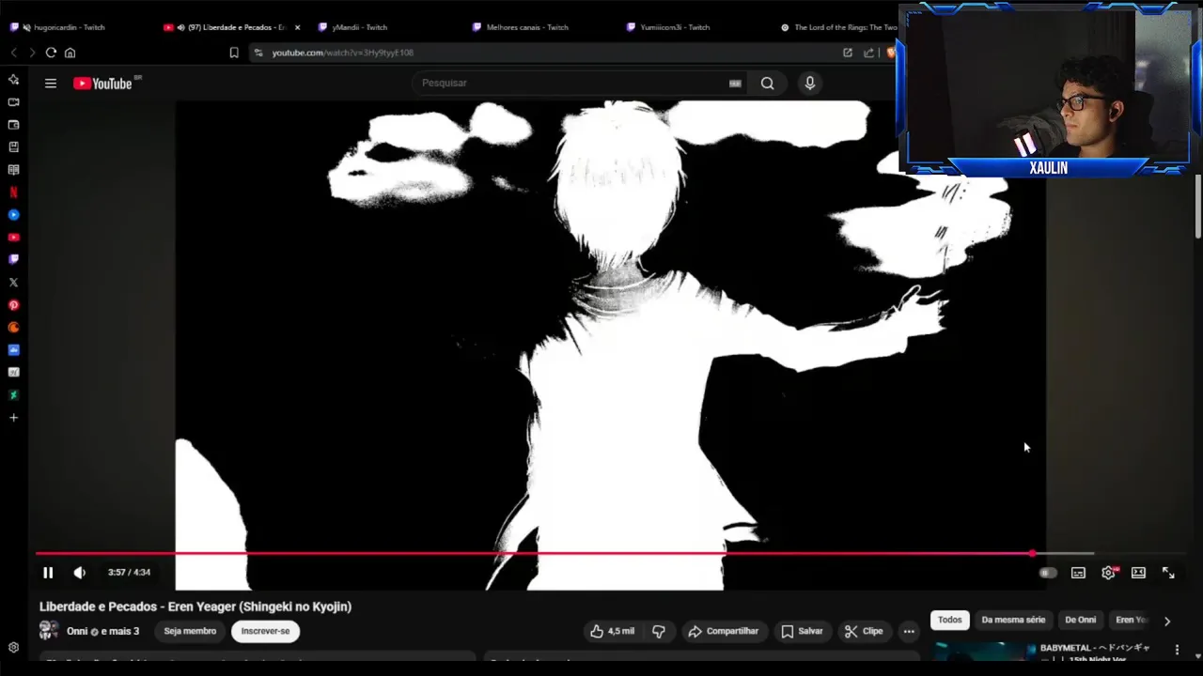Mute the video volume speaker icon
Screen dimensions: 1203x676
pyautogui.click(x=79, y=572)
